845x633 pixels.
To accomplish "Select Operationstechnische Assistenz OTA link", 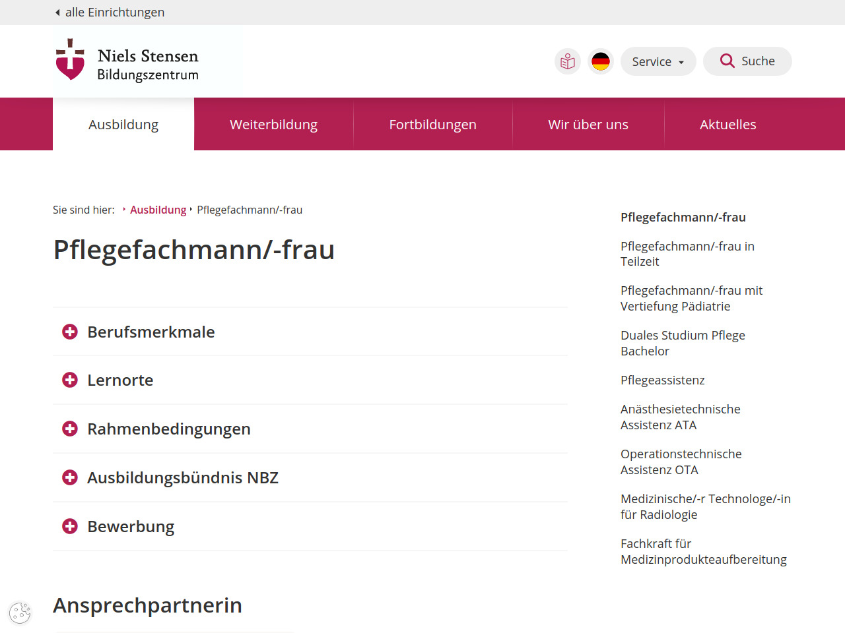I will coord(681,462).
